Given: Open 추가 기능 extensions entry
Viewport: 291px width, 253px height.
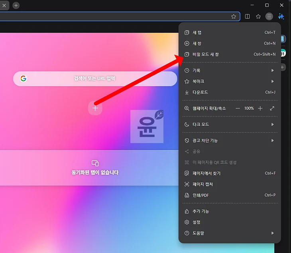Looking at the screenshot, I should 230,211.
